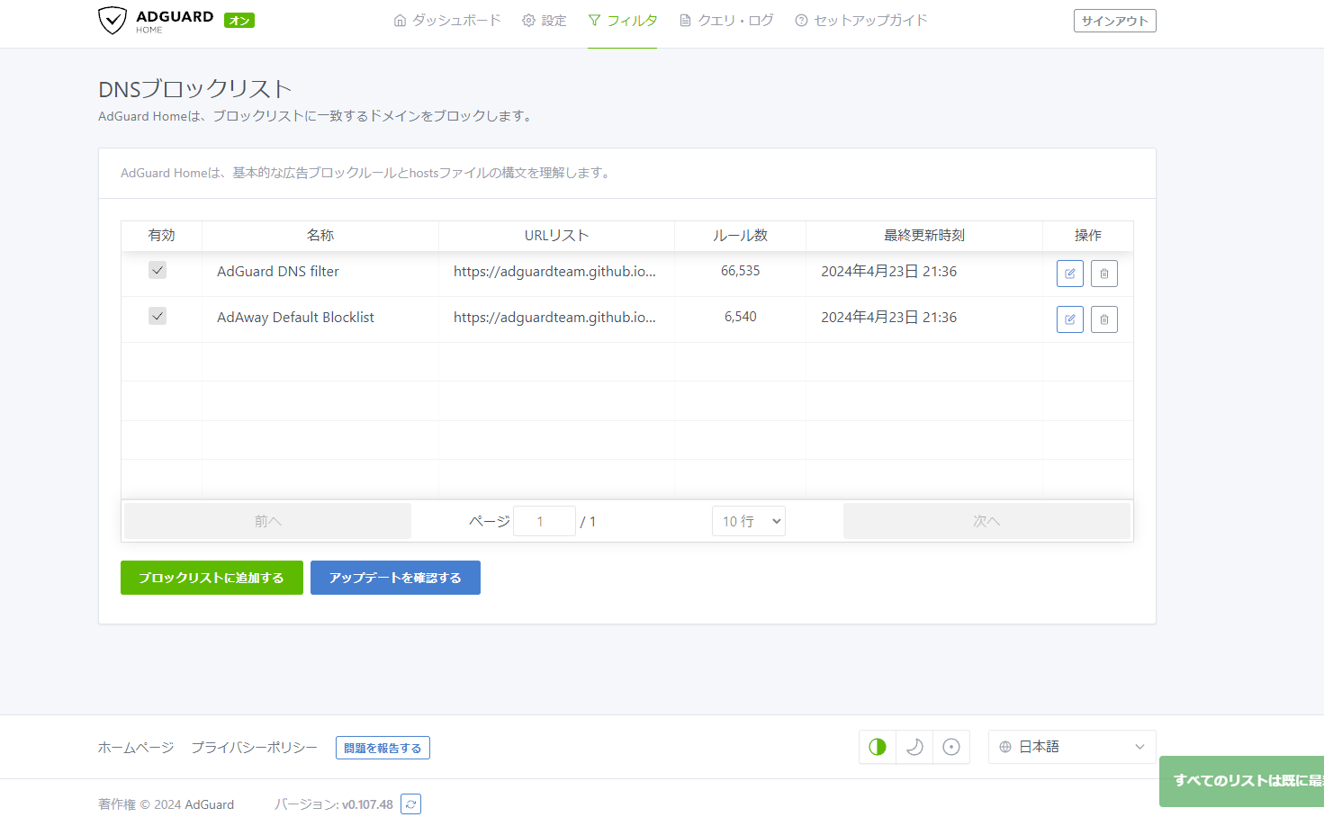Open the 日本語 language dropdown

coord(1072,747)
